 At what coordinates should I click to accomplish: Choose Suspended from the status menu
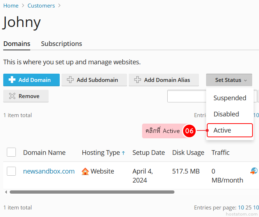click(x=230, y=98)
